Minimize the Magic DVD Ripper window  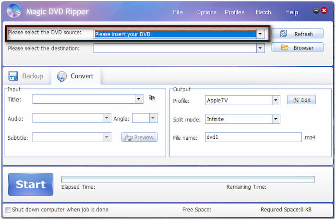coord(316,10)
